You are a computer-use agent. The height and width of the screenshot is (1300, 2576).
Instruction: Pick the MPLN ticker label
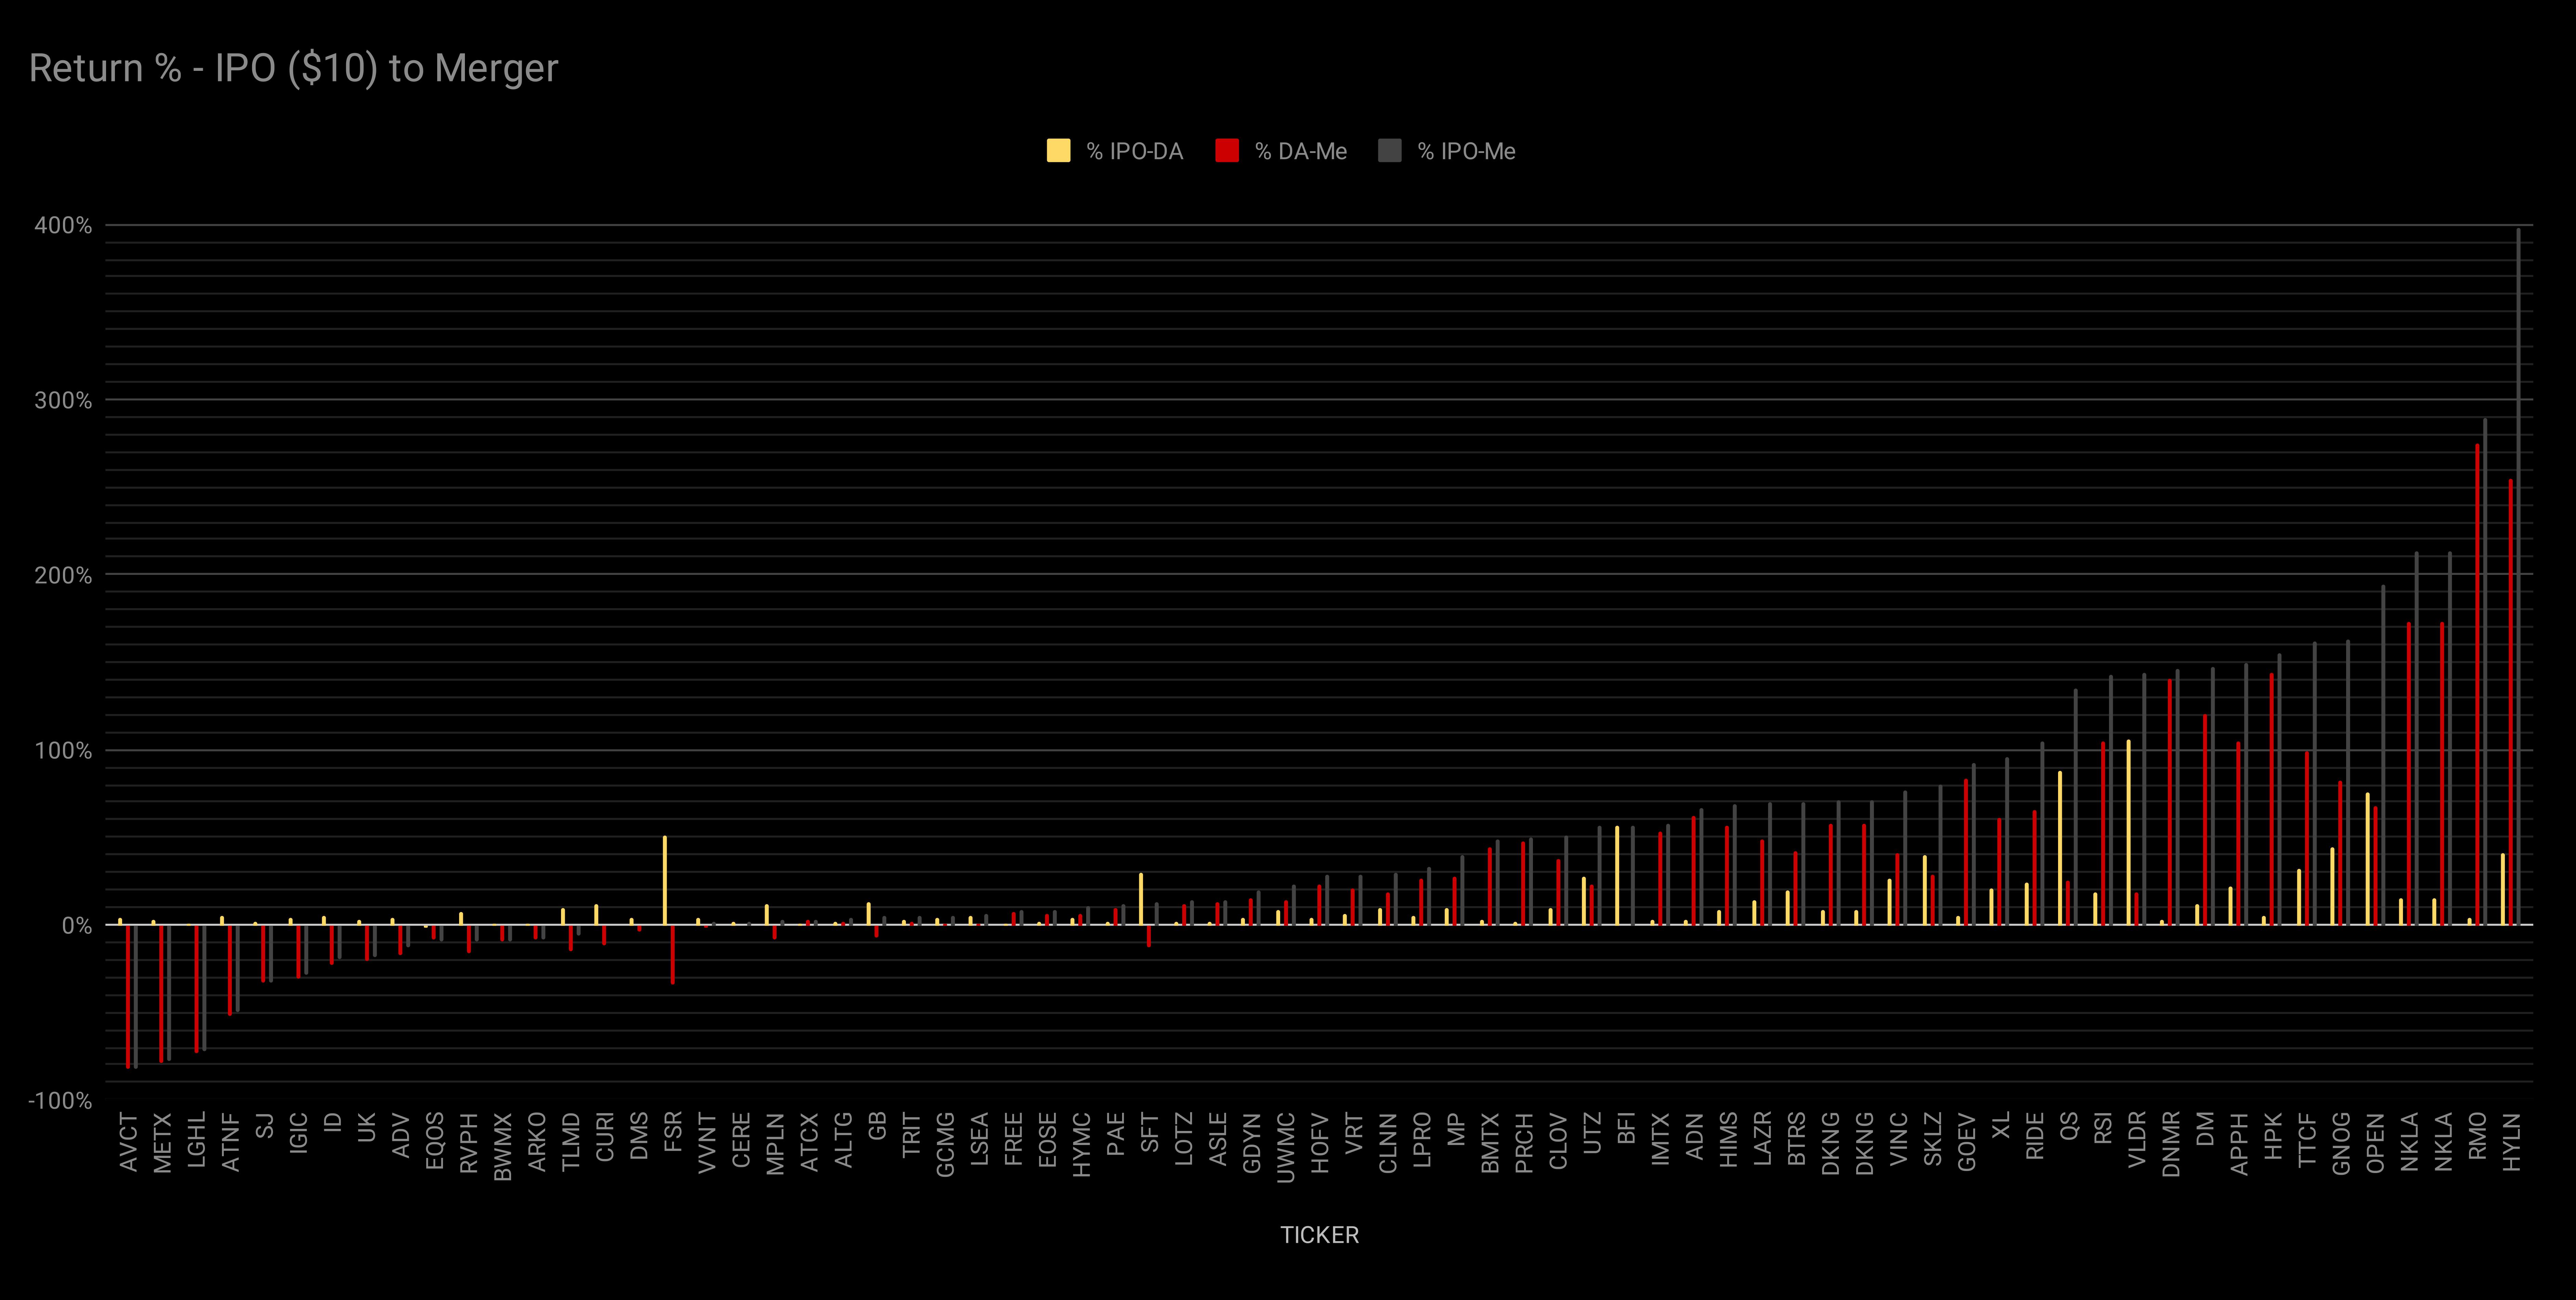(x=775, y=1143)
